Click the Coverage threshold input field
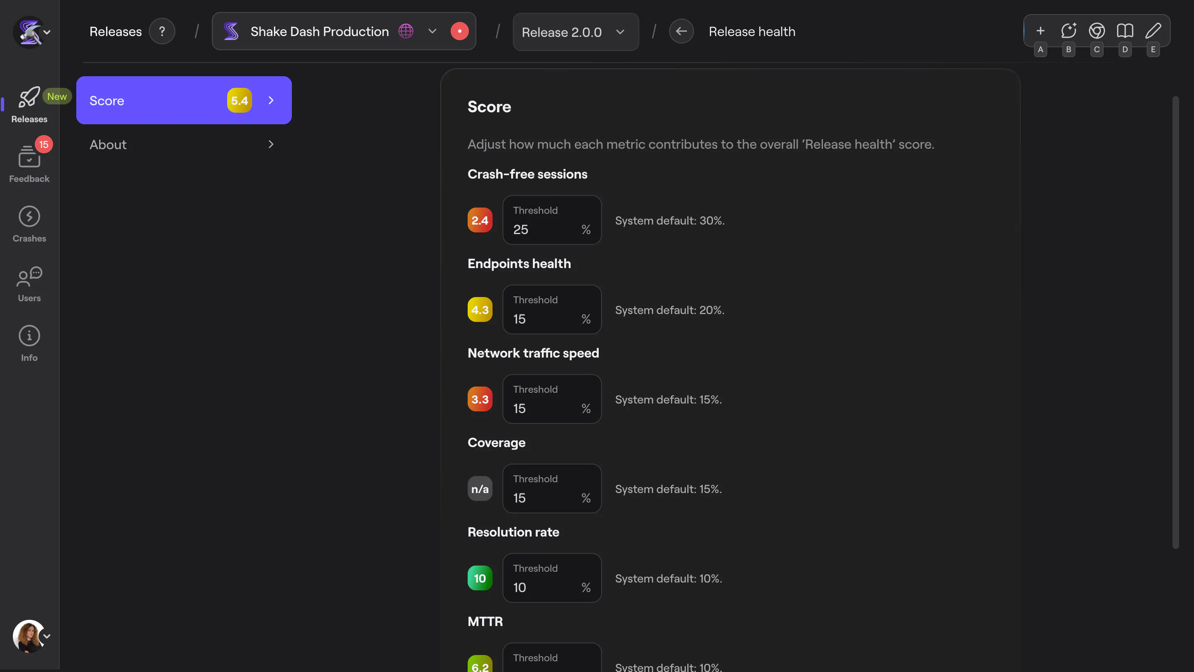This screenshot has height=672, width=1194. pyautogui.click(x=552, y=488)
